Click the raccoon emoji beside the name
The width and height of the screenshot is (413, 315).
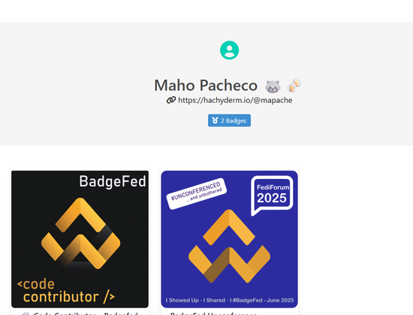point(273,86)
